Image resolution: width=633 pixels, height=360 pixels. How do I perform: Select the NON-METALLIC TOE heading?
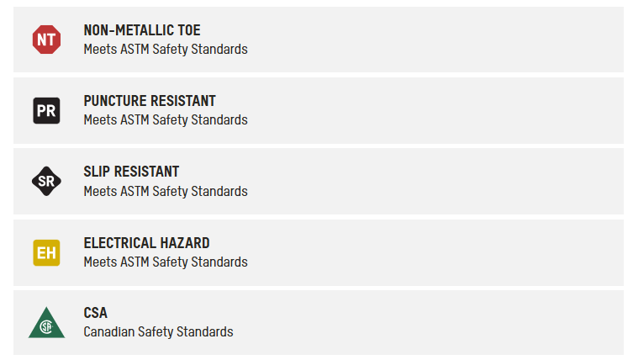(141, 30)
